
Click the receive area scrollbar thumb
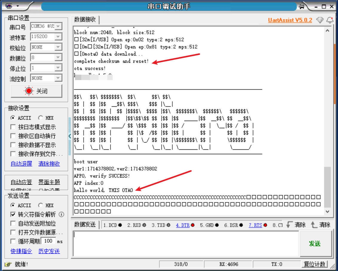(x=327, y=187)
